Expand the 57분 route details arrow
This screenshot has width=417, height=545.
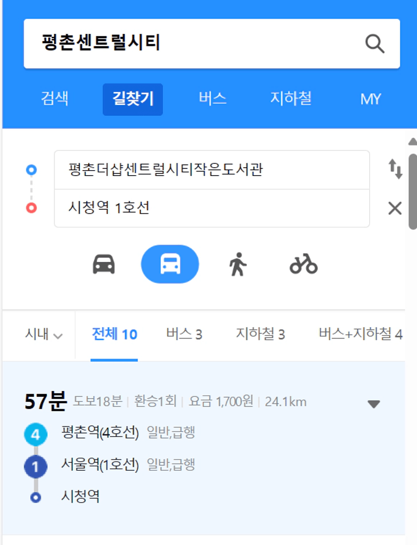coord(374,404)
